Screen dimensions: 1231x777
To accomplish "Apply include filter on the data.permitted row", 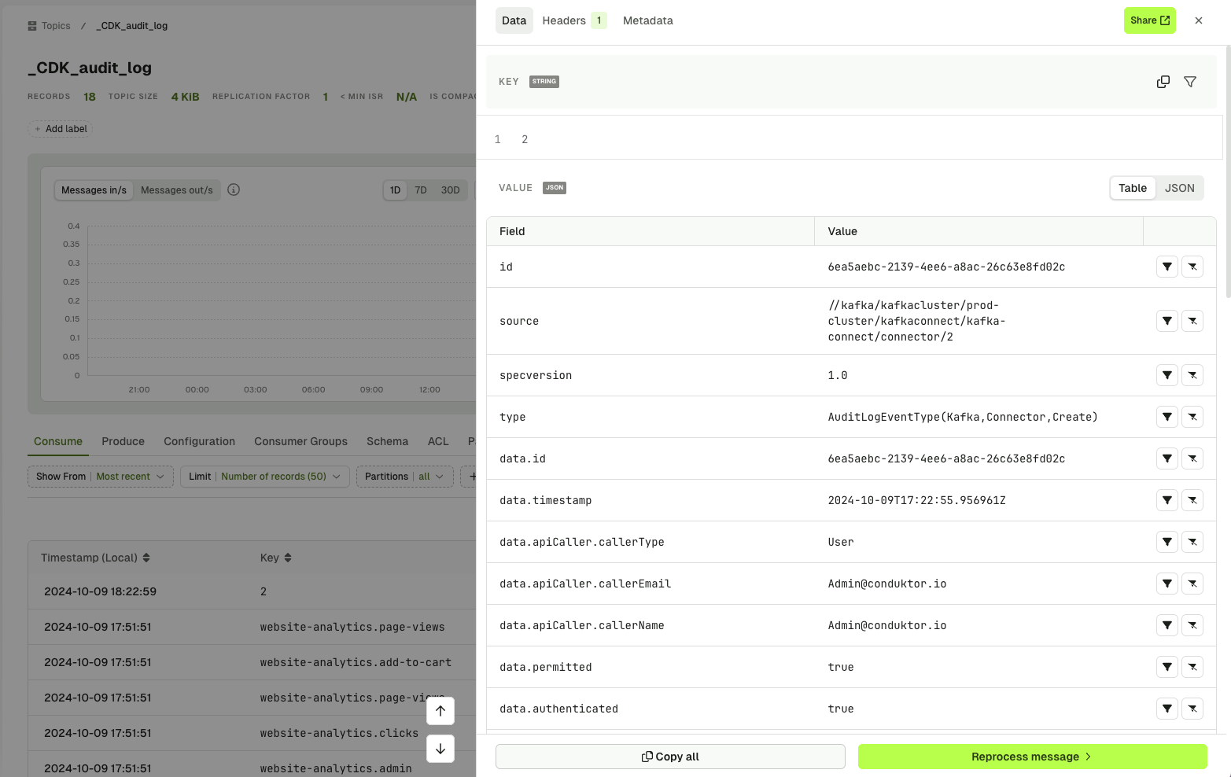I will [x=1167, y=667].
